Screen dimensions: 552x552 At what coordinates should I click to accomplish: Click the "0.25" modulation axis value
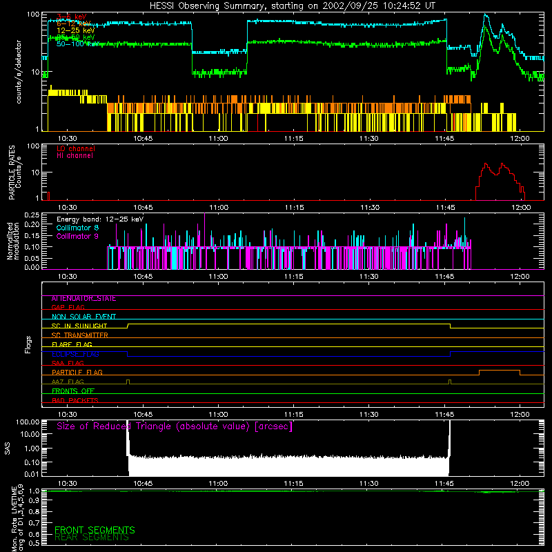(x=32, y=215)
